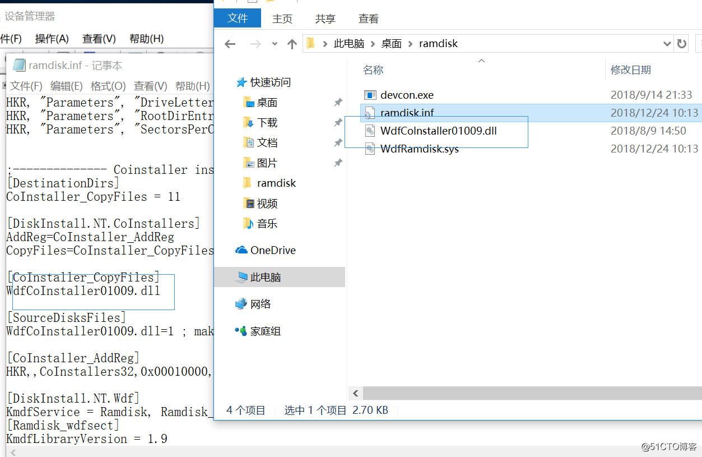Click the pin icon beside 文档

(338, 143)
